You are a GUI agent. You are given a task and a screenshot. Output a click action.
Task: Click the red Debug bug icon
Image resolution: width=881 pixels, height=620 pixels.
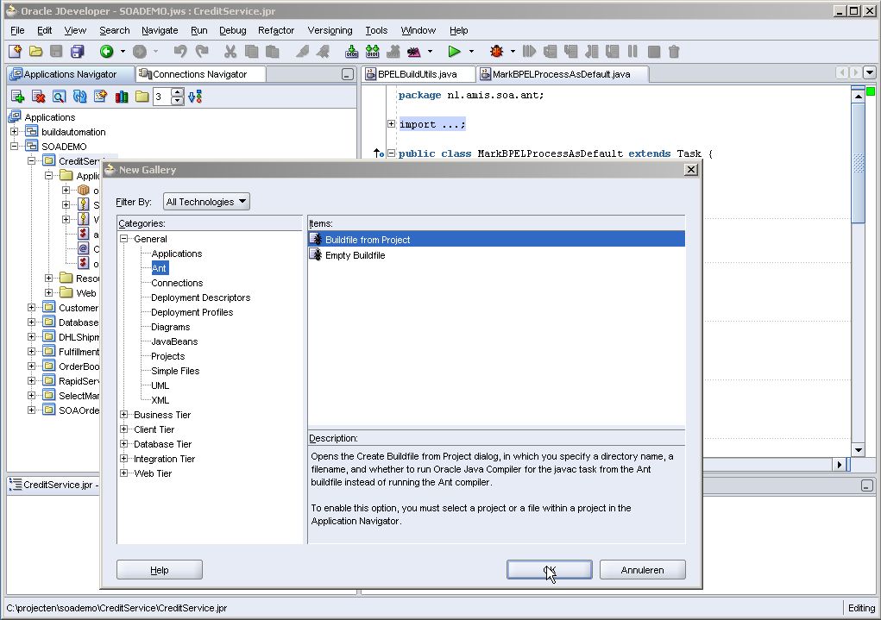click(x=496, y=52)
